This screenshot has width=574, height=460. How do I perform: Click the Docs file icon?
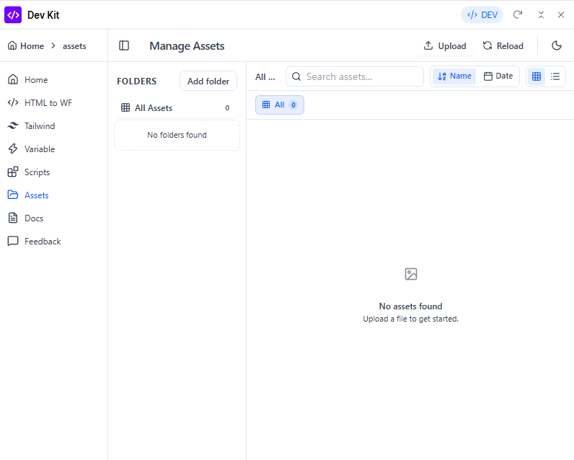tap(13, 218)
